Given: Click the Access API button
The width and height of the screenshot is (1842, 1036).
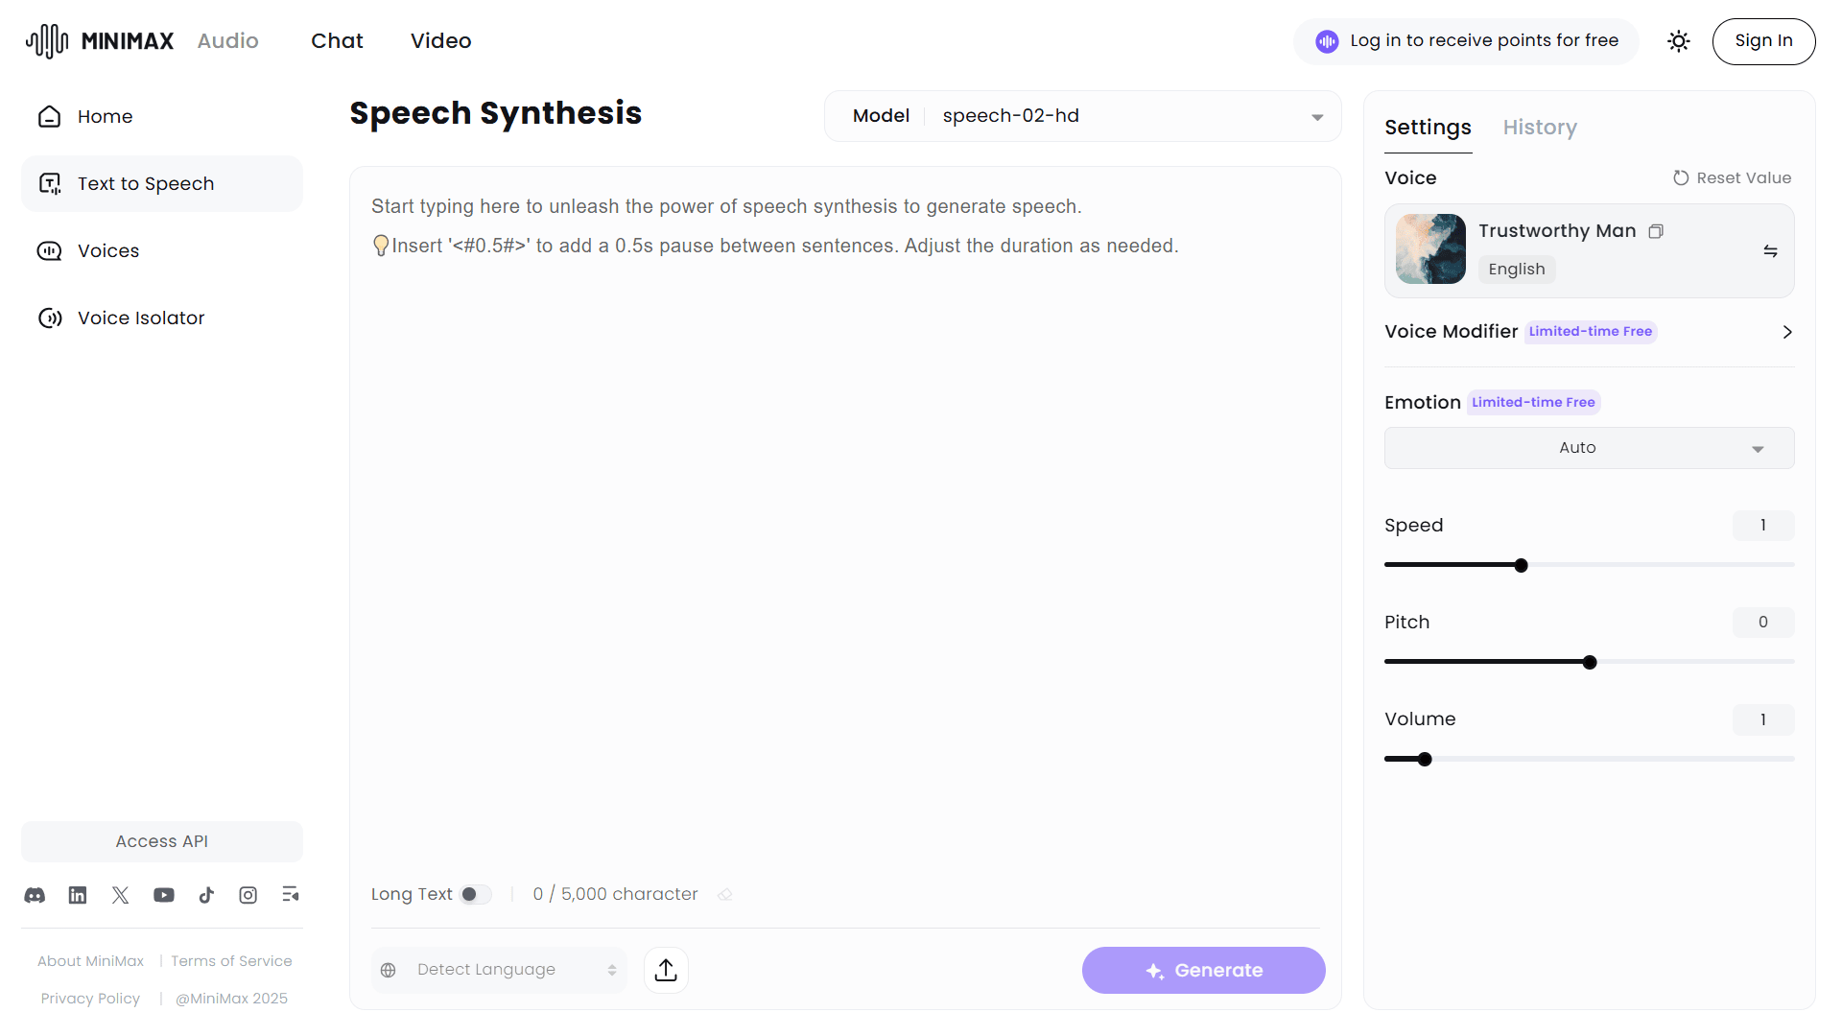Looking at the screenshot, I should (x=162, y=841).
